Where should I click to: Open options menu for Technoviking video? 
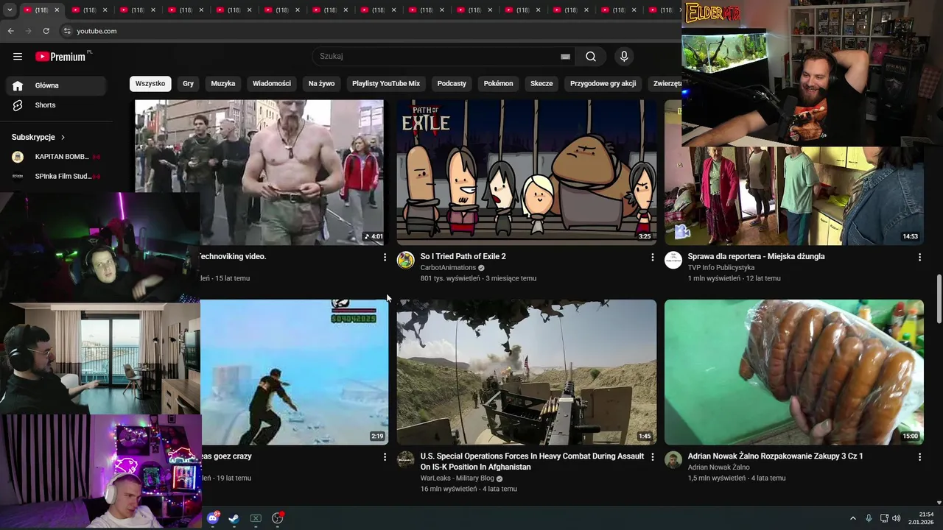[x=385, y=257]
